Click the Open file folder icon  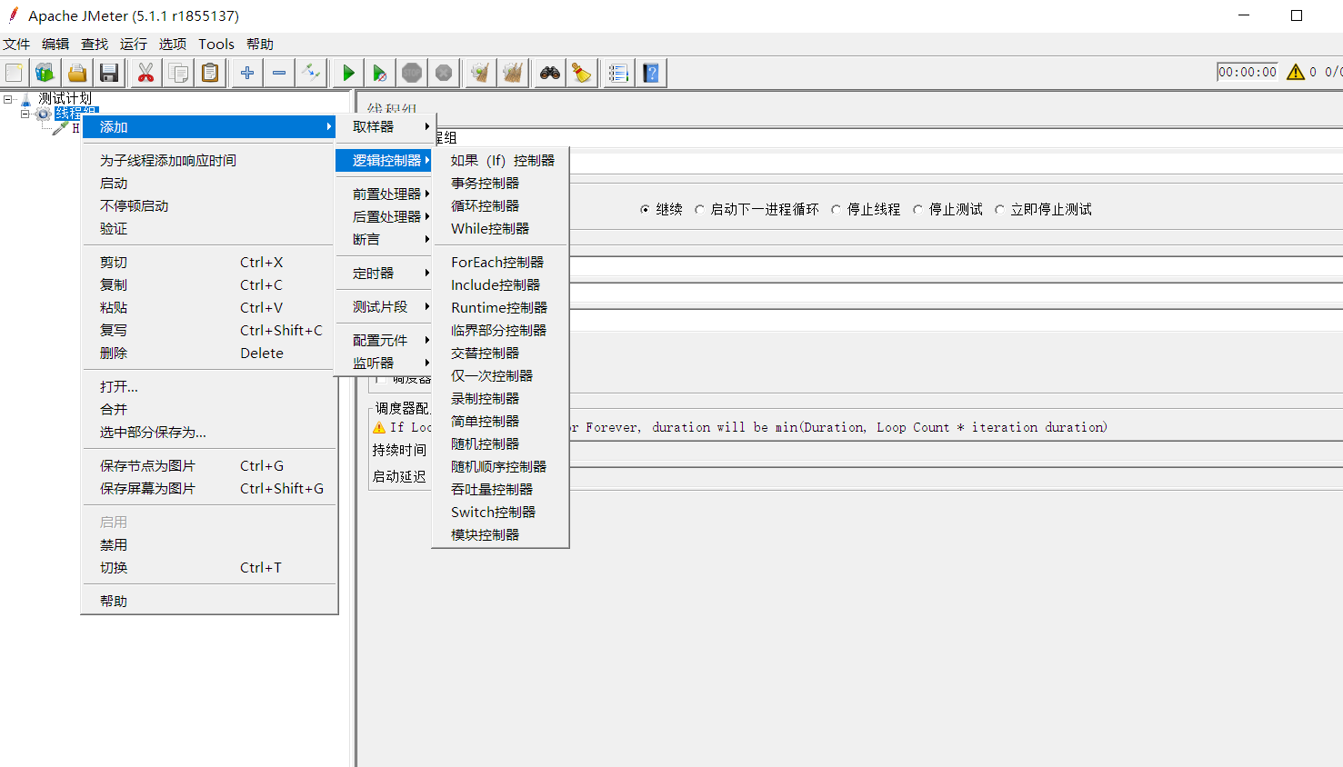[x=77, y=73]
